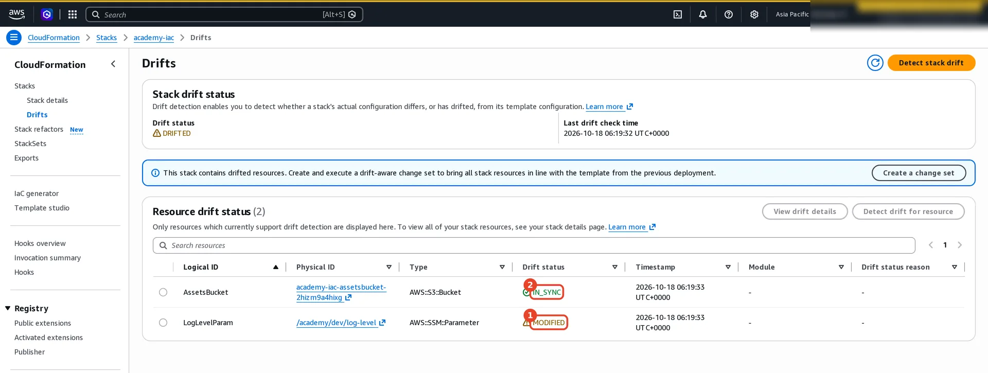
Task: Click Create a change set button
Action: click(919, 173)
